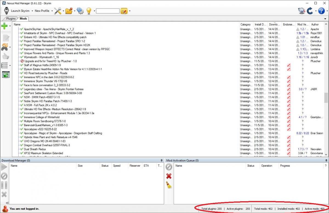This screenshot has height=213, width=329.
Task: Expand the categories icon dropdown arrow
Action: tap(10, 47)
